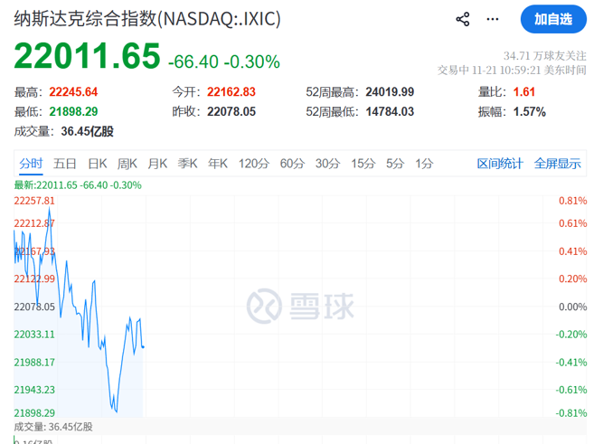Show the 15分 interval chart
Image resolution: width=603 pixels, height=444 pixels.
coord(363,164)
